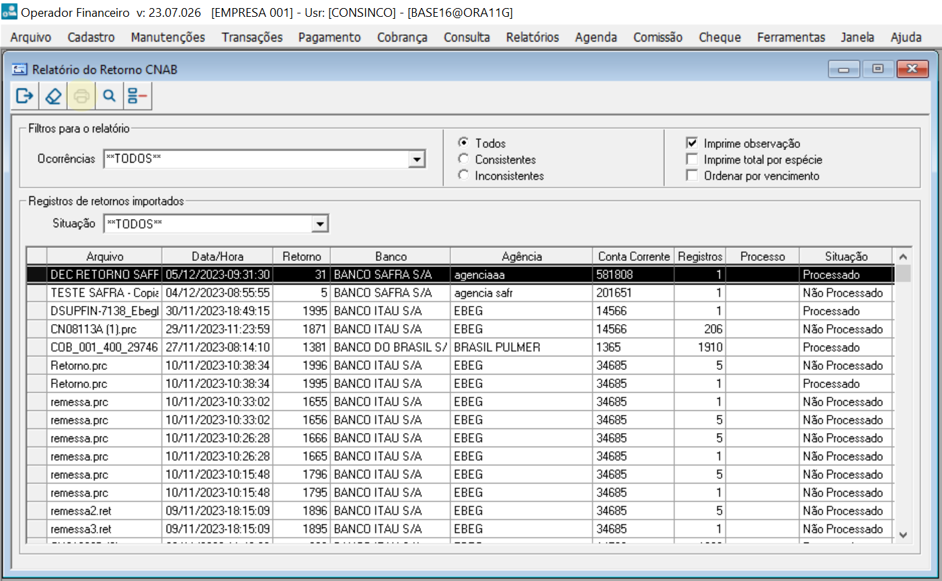This screenshot has height=581, width=942.
Task: Open the Pagamento menu
Action: 329,37
